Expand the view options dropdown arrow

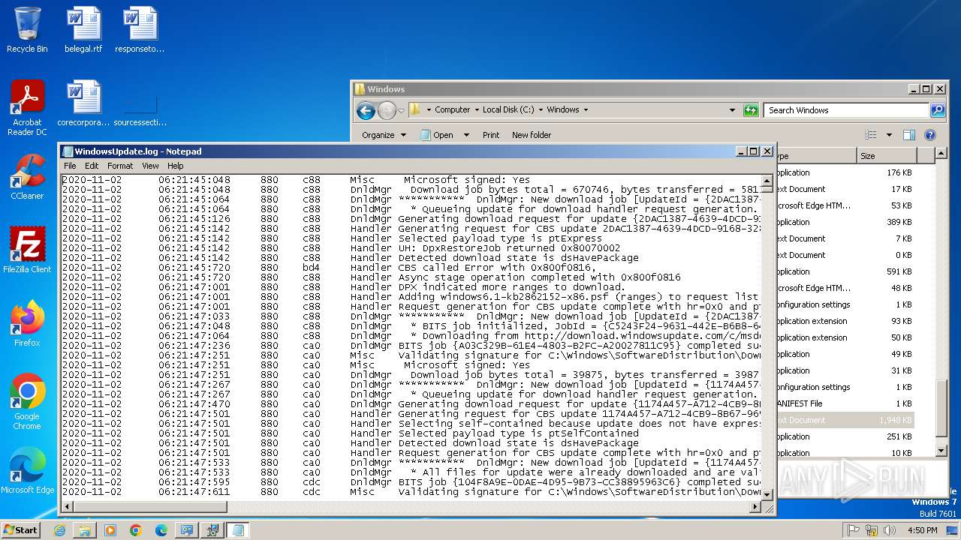click(x=889, y=135)
